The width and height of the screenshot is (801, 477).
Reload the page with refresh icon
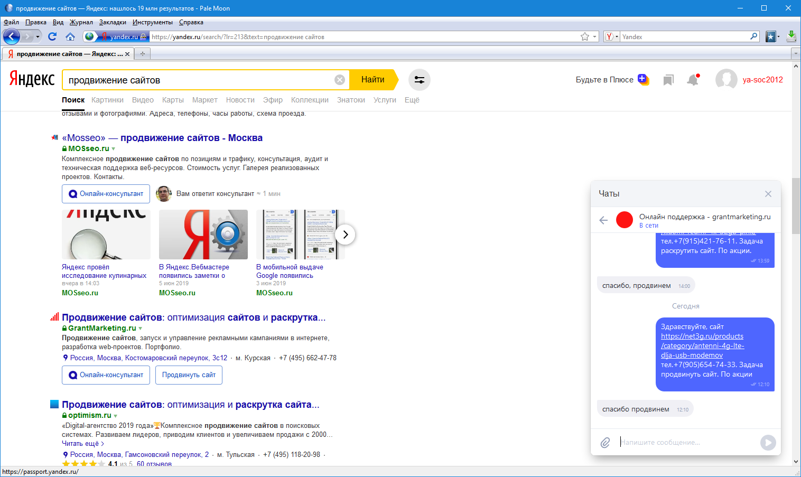[x=52, y=36]
